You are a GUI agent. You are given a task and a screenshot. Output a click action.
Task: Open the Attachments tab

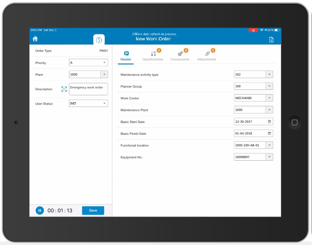[x=207, y=56]
